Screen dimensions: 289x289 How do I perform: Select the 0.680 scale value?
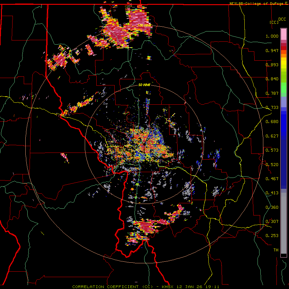272,122
